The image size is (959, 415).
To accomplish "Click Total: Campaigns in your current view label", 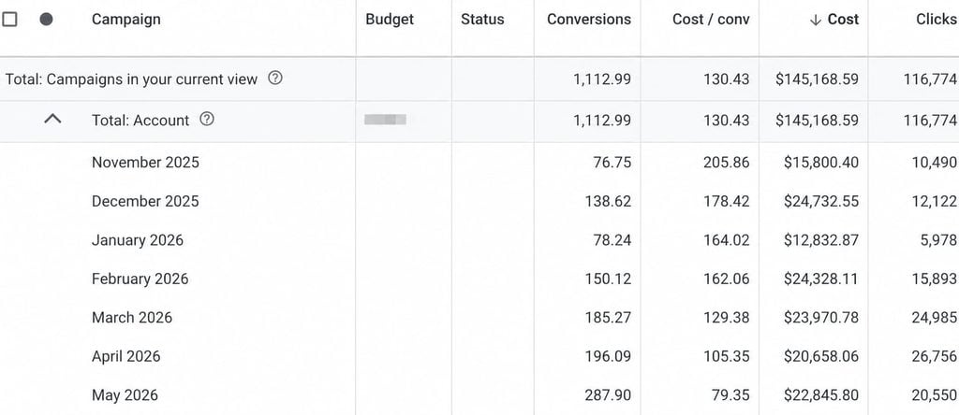I will (x=131, y=79).
